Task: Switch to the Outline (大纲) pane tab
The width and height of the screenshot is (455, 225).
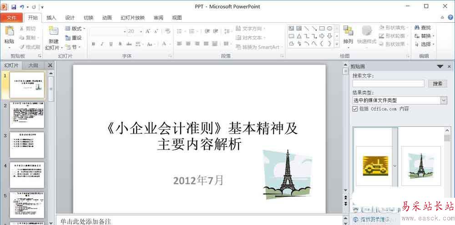Action: pos(33,65)
